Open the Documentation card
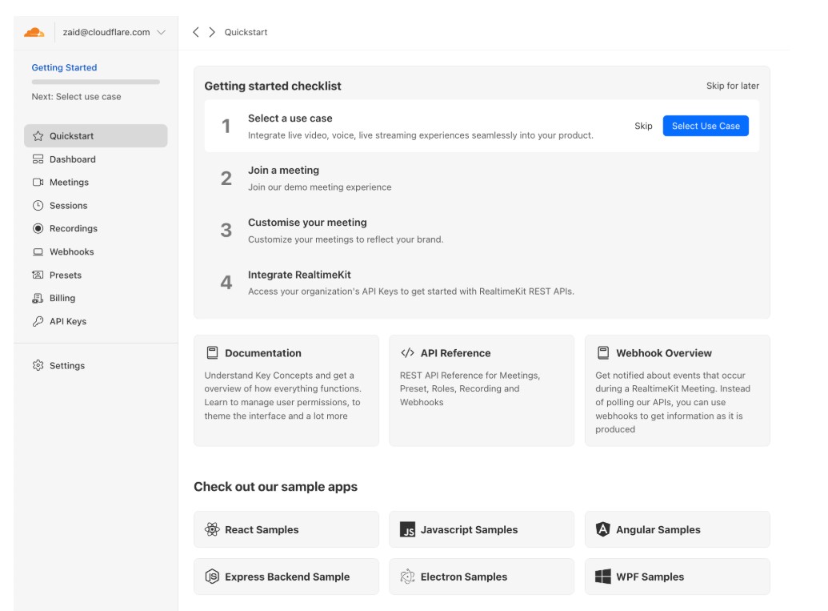Viewport: 828px width, 611px height. tap(286, 390)
